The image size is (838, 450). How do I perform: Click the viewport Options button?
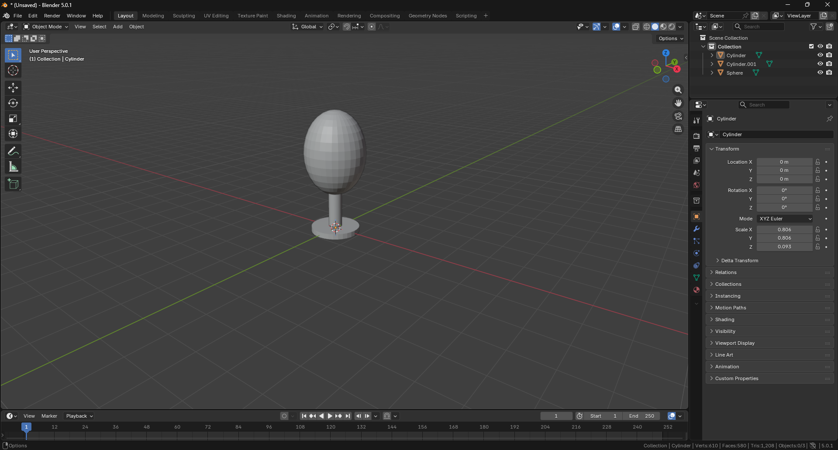[671, 38]
